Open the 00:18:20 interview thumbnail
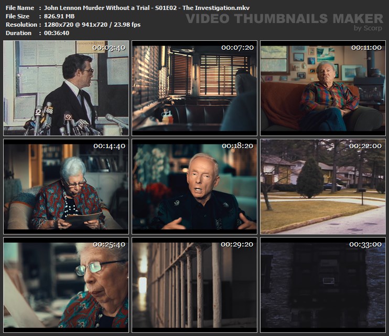Viewport: 389px width, 336px height. pos(194,186)
